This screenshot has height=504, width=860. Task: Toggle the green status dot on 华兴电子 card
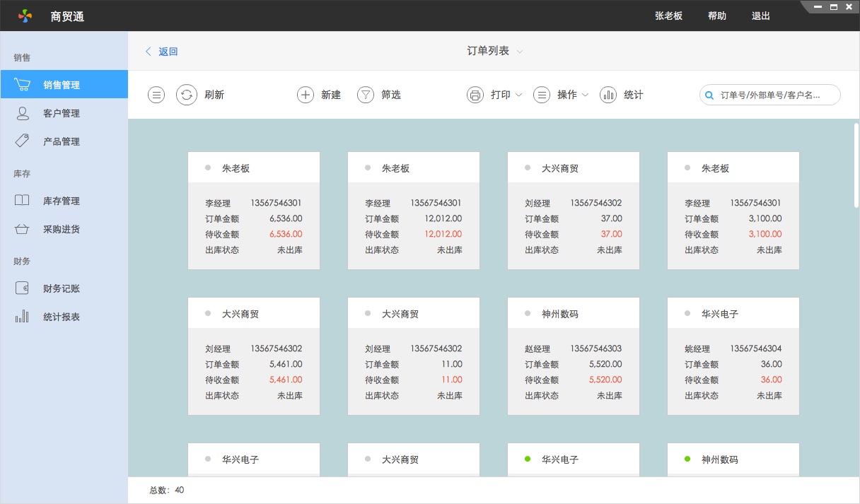click(527, 459)
